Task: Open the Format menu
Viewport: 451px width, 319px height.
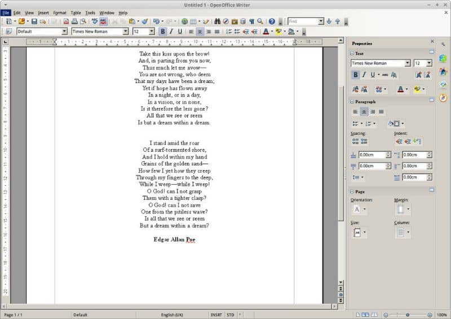Action: (60, 13)
